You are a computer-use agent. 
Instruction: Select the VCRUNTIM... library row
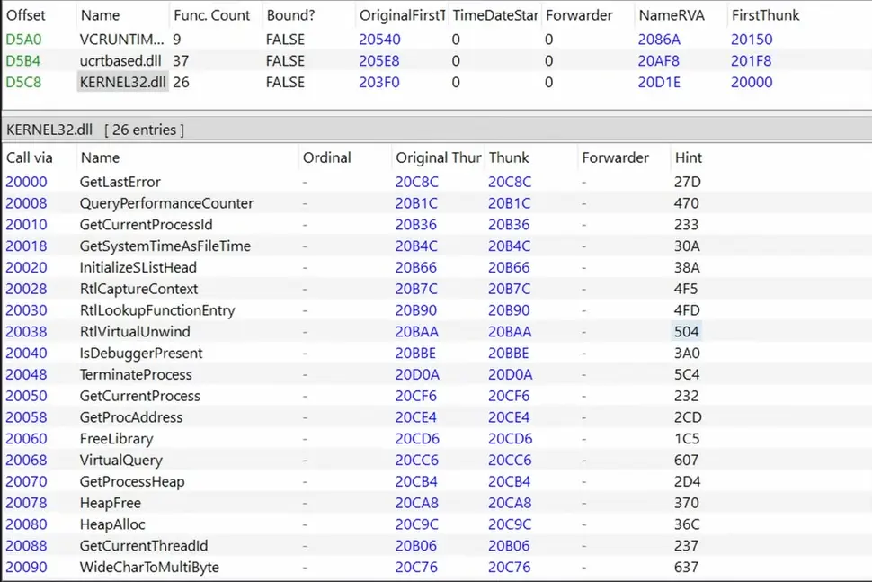click(x=121, y=40)
